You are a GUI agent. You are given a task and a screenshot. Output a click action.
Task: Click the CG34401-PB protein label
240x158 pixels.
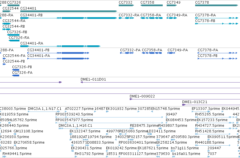(38, 50)
